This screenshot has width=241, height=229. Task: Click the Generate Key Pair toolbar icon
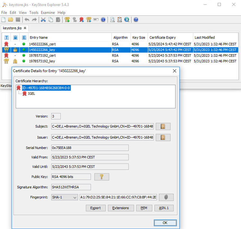tap(67, 20)
